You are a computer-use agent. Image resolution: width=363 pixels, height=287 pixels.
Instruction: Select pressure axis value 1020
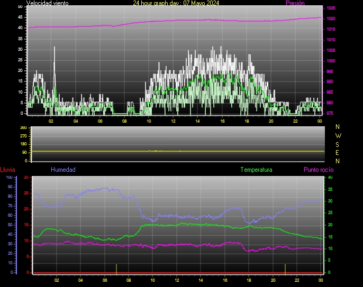331,18
